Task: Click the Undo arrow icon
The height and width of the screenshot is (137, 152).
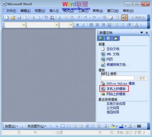Action: pyautogui.click(x=85, y=18)
